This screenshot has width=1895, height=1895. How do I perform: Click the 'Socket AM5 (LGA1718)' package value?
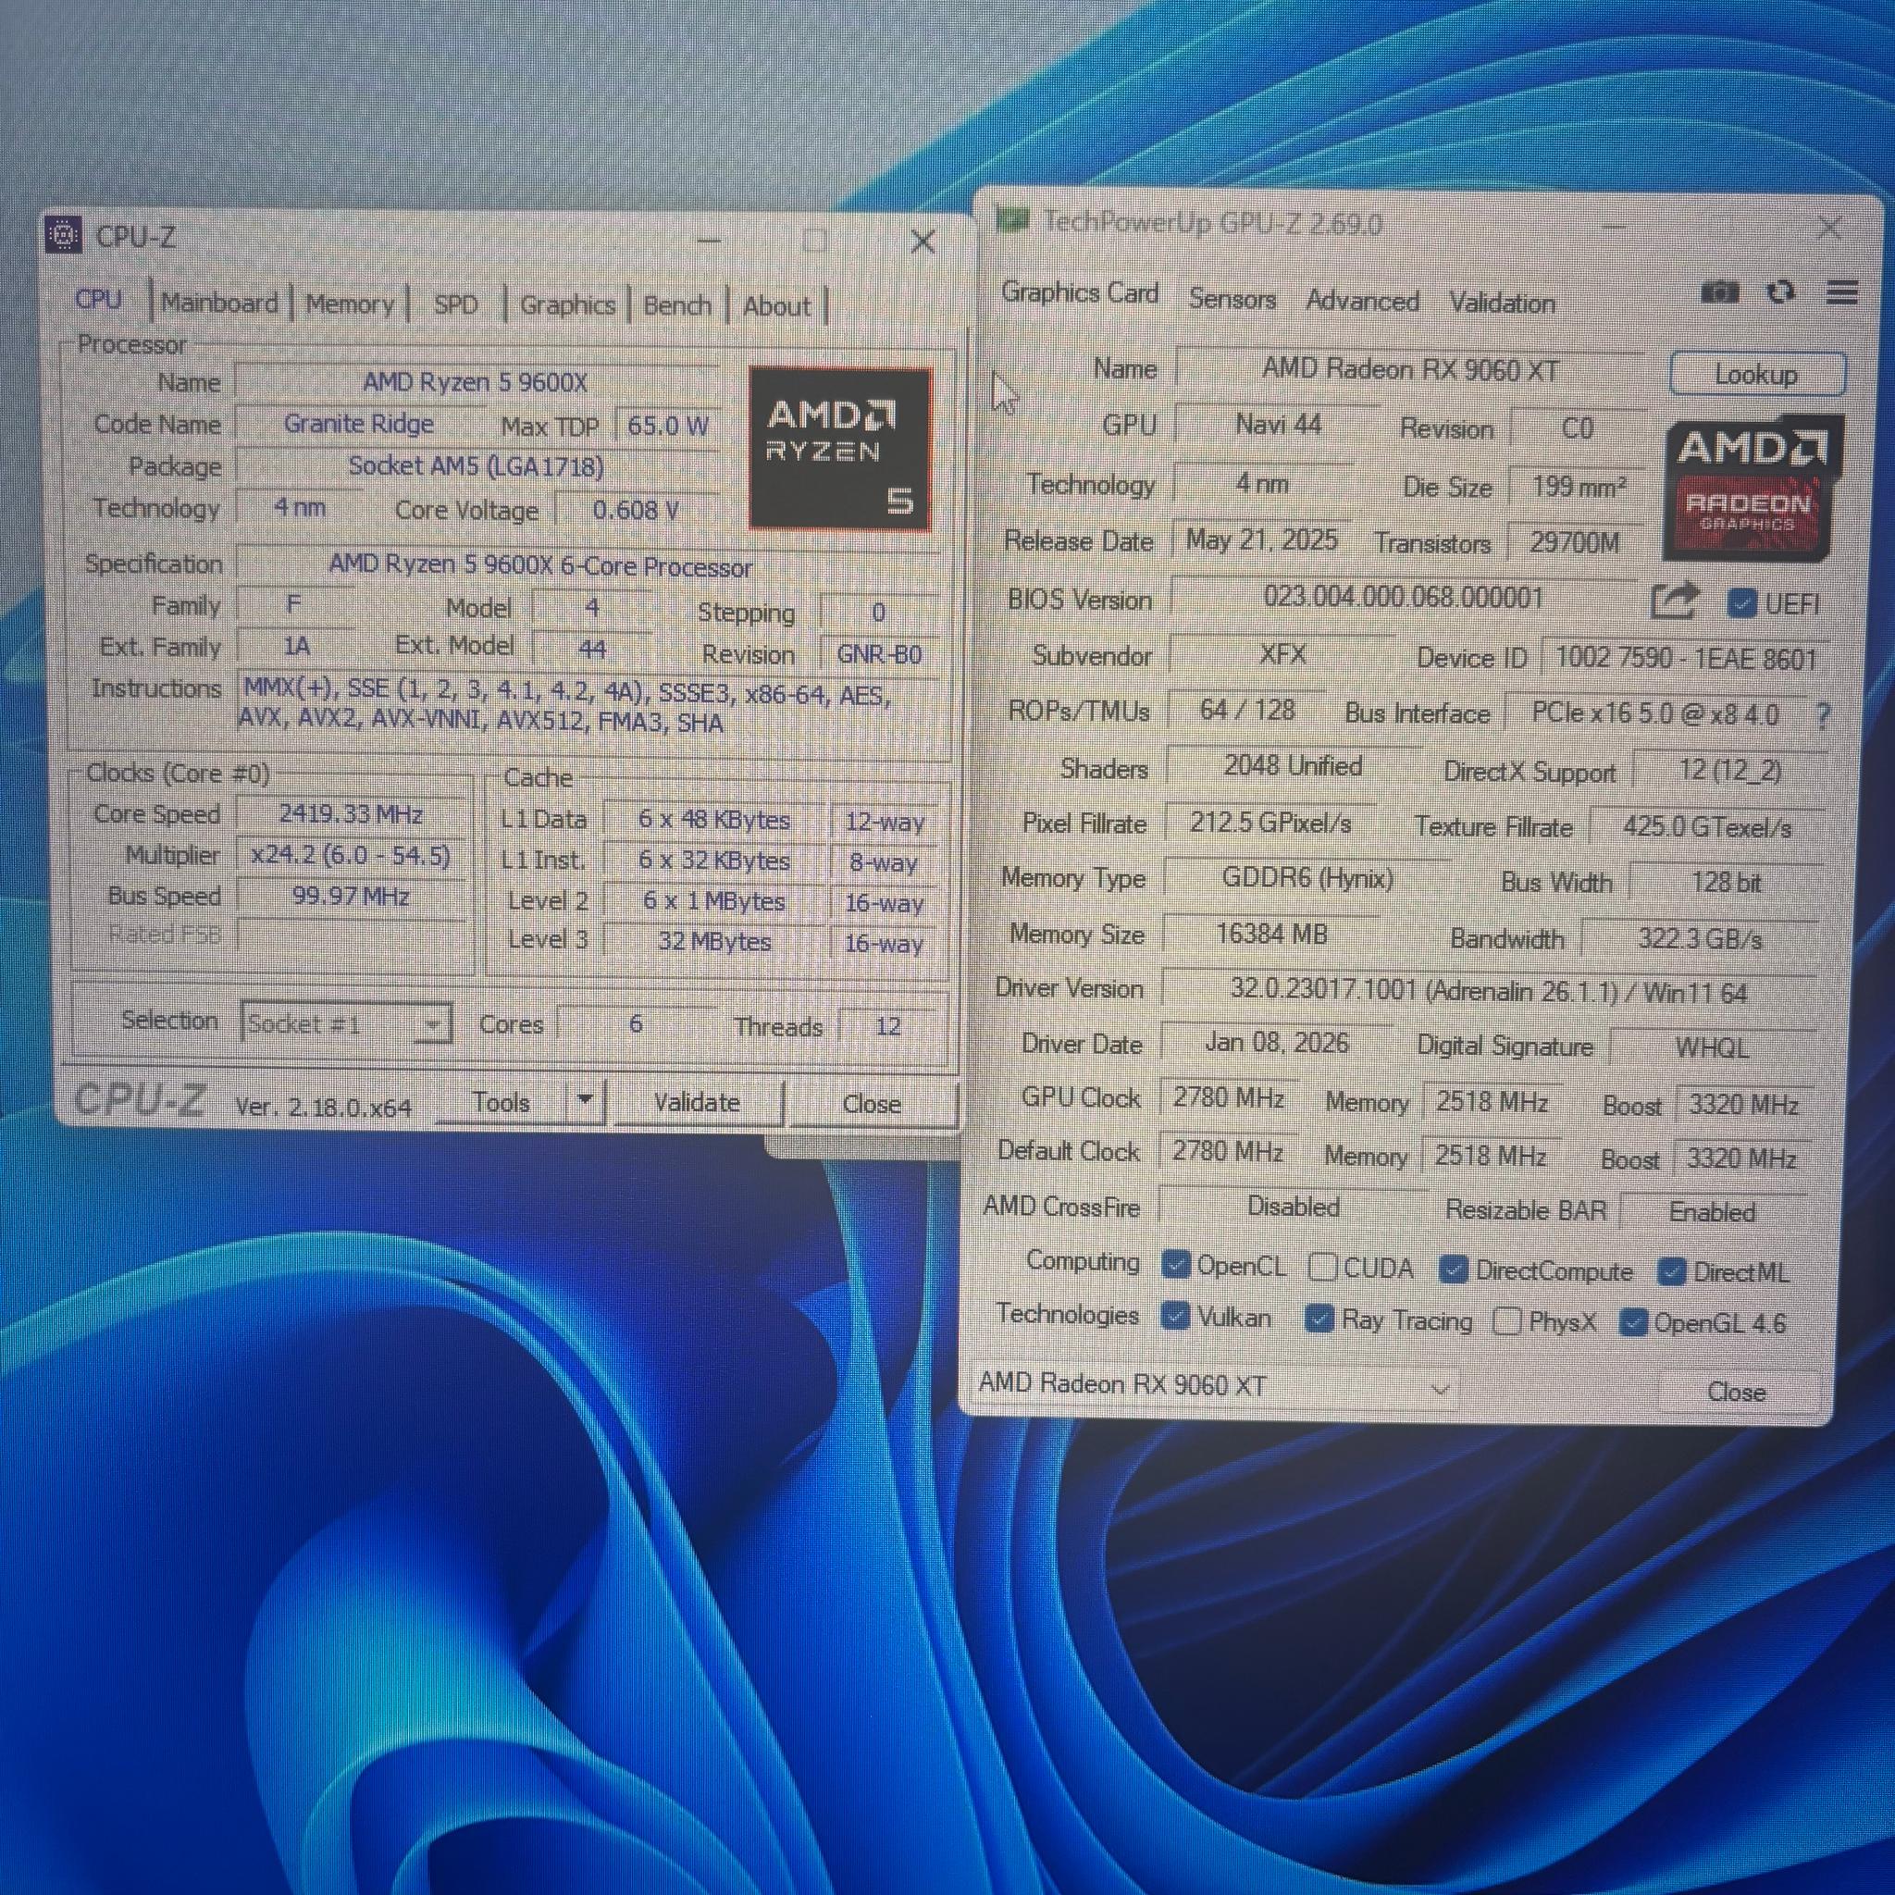click(x=477, y=466)
